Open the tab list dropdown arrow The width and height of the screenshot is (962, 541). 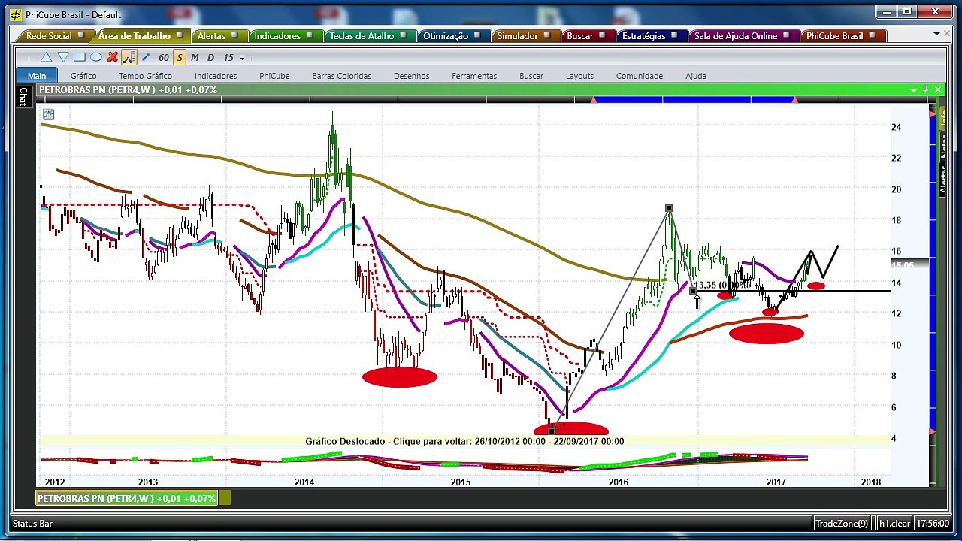pos(936,34)
